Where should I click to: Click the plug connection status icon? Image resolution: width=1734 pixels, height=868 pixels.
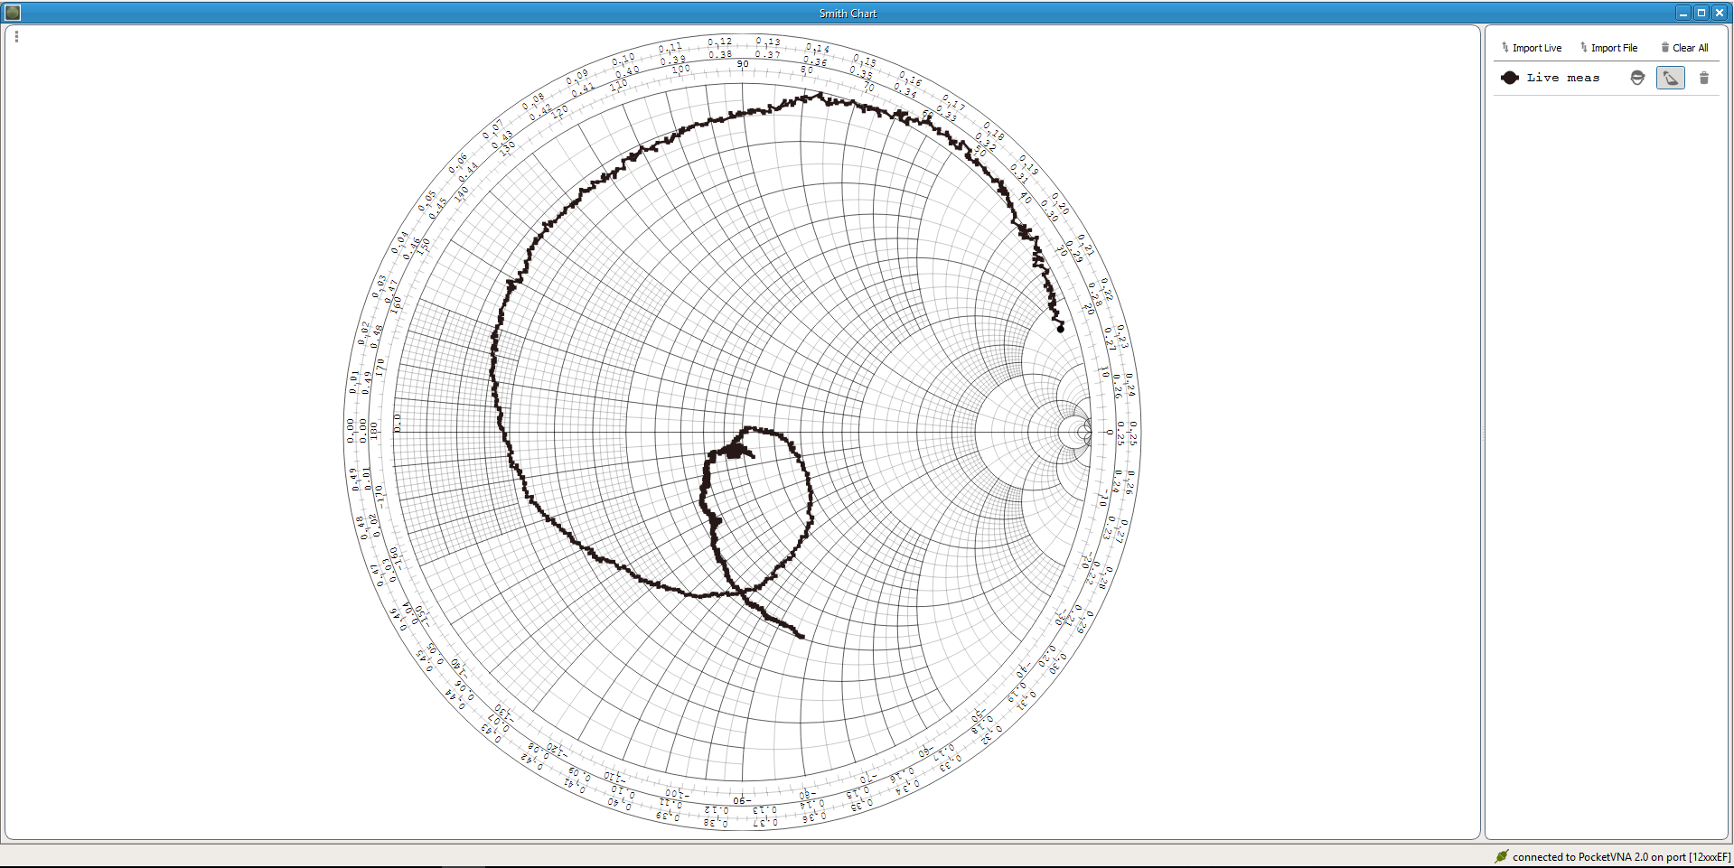[x=1501, y=856]
